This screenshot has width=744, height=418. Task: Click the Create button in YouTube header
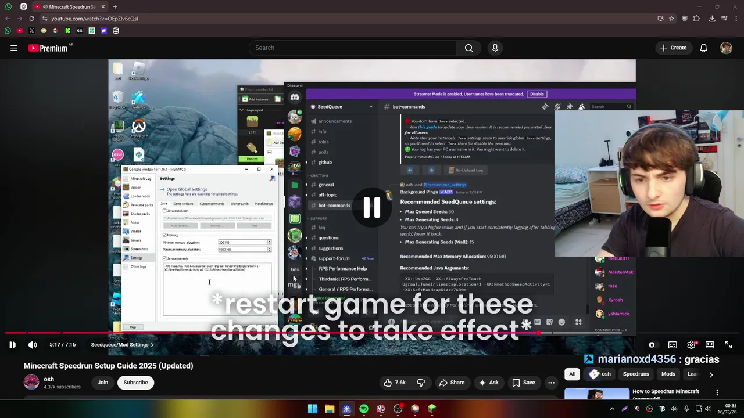(x=673, y=48)
